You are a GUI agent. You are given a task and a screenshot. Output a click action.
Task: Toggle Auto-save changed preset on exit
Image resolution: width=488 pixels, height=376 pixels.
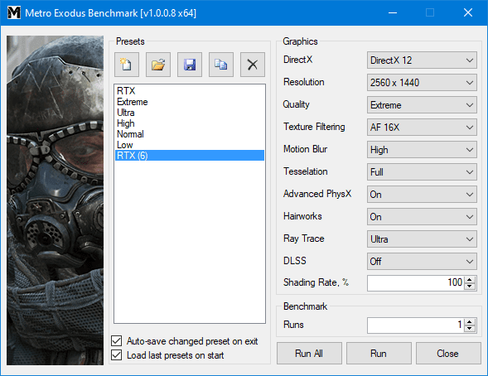tap(116, 341)
